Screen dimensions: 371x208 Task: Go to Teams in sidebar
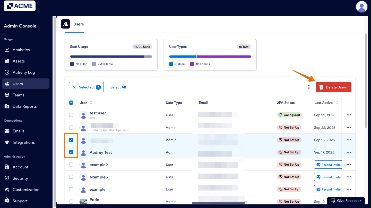click(x=18, y=95)
